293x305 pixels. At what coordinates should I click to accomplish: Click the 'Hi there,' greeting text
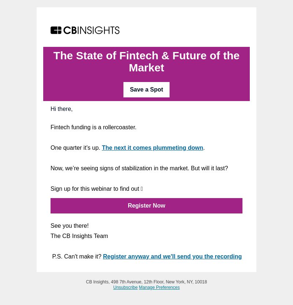62,109
